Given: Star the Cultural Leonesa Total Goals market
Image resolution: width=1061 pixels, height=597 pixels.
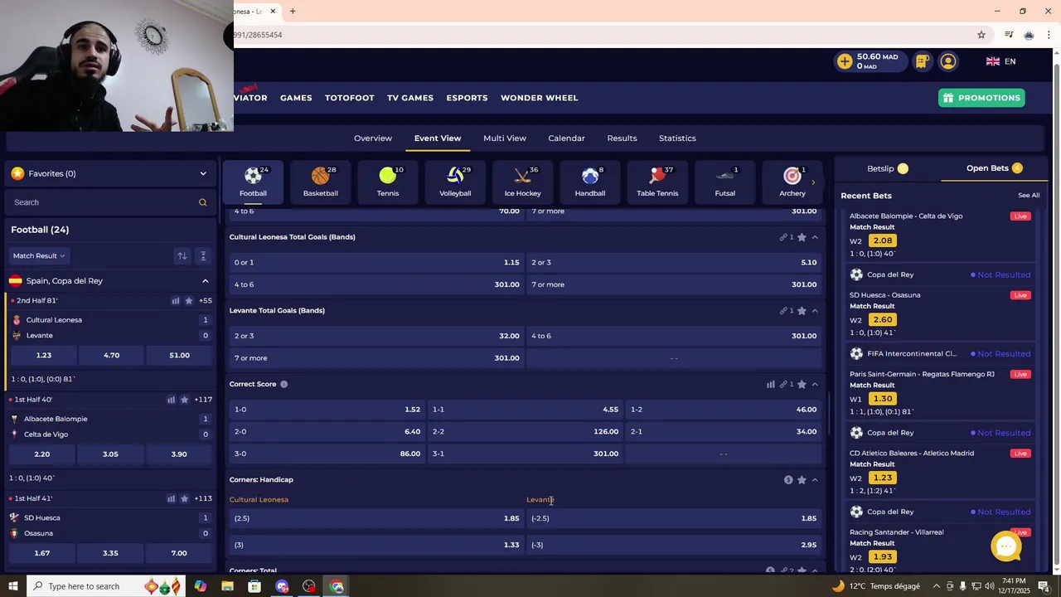Looking at the screenshot, I should coord(802,237).
